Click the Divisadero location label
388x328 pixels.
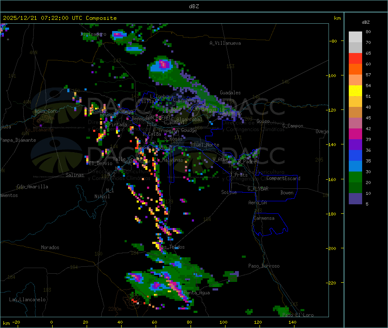tap(93, 34)
